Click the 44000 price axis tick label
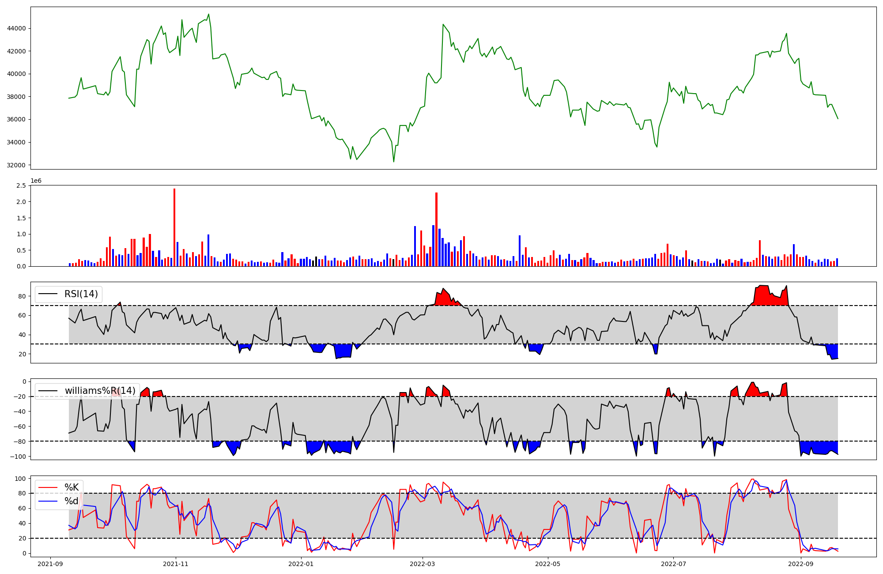Viewport: 883px width, 574px height. (17, 28)
